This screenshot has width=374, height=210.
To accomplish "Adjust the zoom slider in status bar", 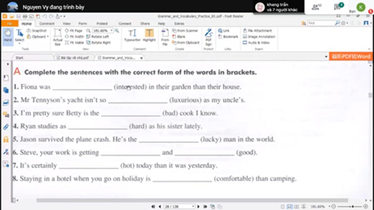I will click(x=352, y=206).
